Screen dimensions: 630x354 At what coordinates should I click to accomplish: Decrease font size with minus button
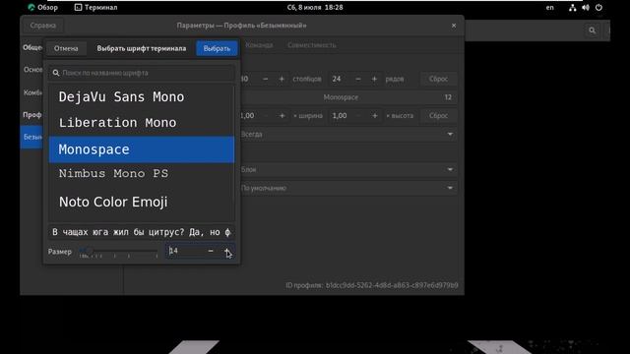click(x=211, y=251)
